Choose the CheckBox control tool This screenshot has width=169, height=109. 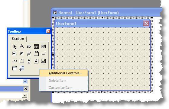click(14, 53)
